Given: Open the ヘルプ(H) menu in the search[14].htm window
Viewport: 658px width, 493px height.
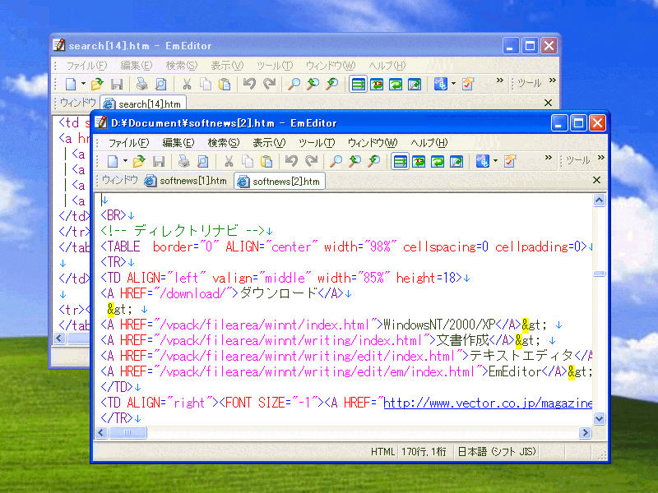Looking at the screenshot, I should [x=387, y=66].
